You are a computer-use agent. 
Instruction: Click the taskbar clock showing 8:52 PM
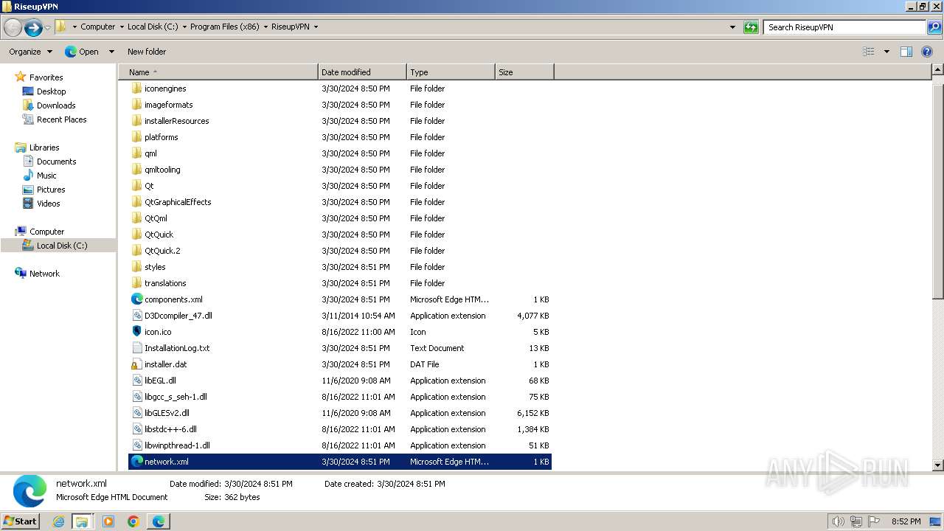906,521
